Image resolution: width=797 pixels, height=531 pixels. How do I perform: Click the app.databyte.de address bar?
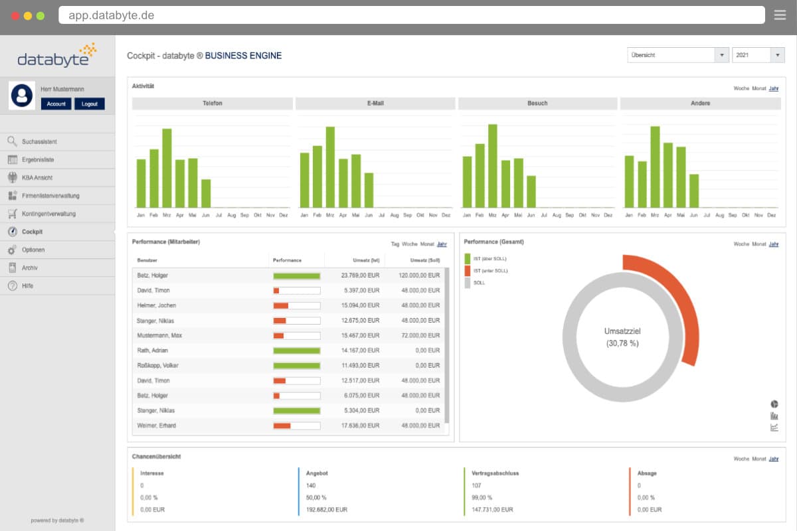tap(412, 15)
